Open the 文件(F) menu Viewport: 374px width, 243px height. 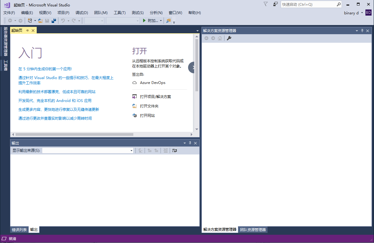pos(9,13)
